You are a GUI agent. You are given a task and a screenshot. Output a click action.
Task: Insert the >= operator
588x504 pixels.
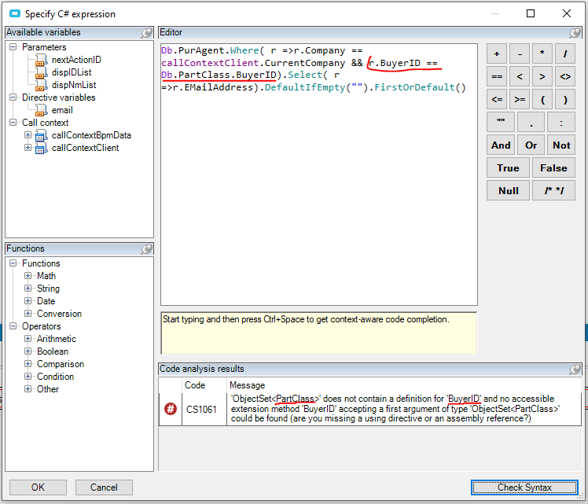click(x=520, y=99)
